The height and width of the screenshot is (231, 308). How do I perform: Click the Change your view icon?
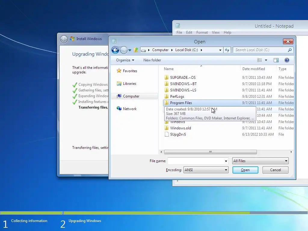(x=260, y=60)
